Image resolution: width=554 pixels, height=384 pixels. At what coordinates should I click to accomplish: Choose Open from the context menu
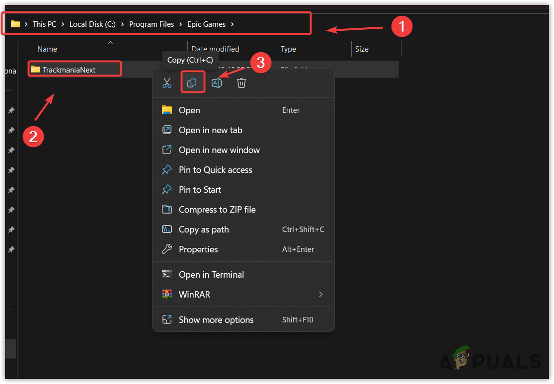[243, 110]
